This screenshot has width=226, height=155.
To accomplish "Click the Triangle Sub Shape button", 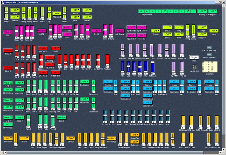I will [x=119, y=31].
